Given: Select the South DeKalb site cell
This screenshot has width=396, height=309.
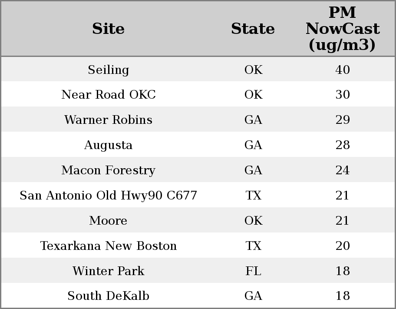Looking at the screenshot, I should tap(108, 296).
